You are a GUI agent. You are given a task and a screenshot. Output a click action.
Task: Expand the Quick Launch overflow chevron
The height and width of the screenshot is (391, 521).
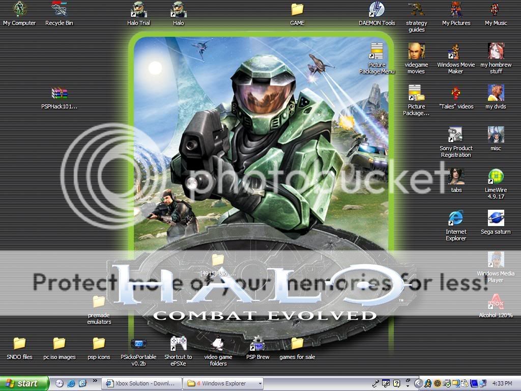(x=95, y=381)
